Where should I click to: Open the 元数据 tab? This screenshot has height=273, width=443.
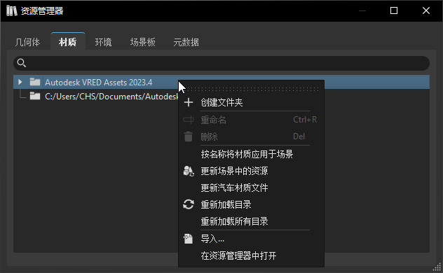coord(186,42)
